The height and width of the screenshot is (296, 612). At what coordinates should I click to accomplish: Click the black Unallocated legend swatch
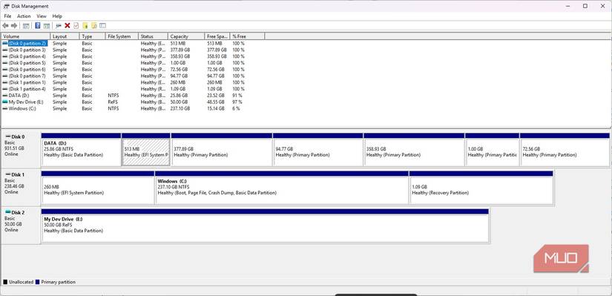pos(5,282)
